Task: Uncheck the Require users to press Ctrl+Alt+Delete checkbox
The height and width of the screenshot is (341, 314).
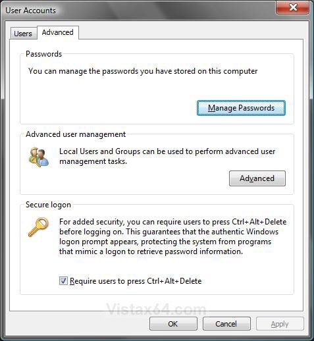Action: coord(63,280)
